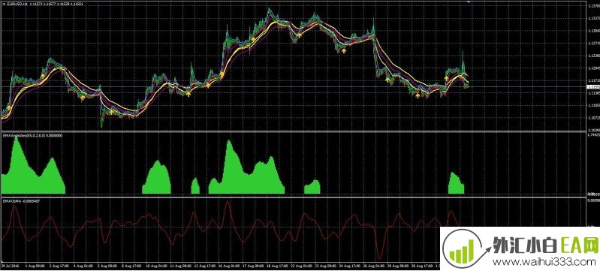Select the EURUSD,H1 chart title text
Screen dimensions: 600x271
click(17, 5)
